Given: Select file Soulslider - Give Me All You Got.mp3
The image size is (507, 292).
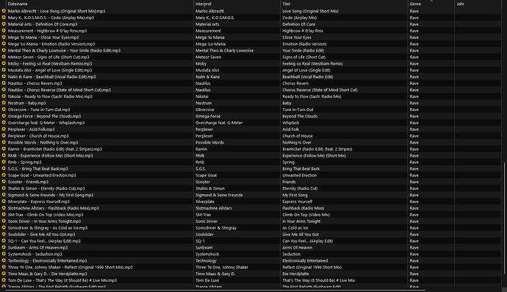Looking at the screenshot, I should click(41, 235).
